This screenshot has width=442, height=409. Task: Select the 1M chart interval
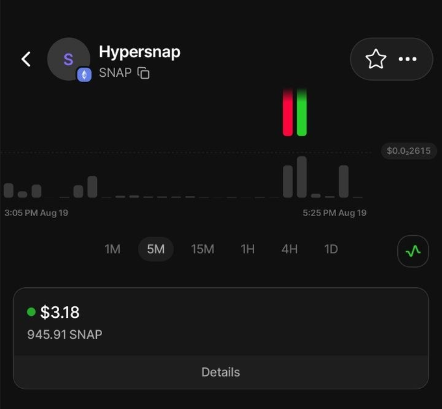[112, 249]
